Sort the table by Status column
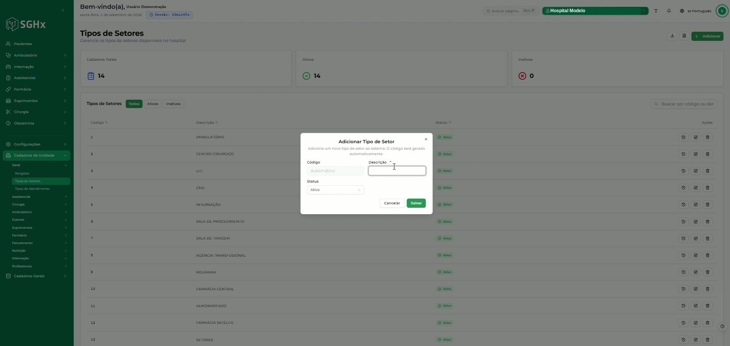Screen dimensions: 730x346 pyautogui.click(x=443, y=123)
